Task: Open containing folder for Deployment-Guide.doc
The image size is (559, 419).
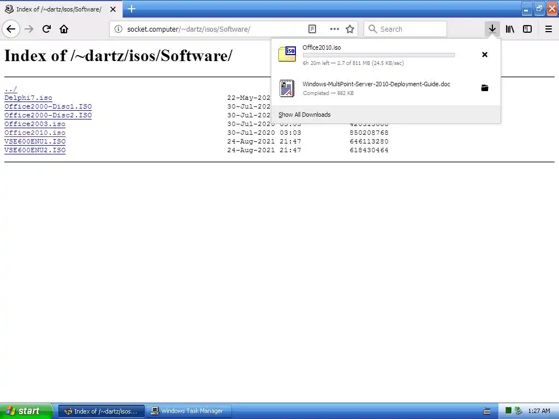Action: [485, 88]
